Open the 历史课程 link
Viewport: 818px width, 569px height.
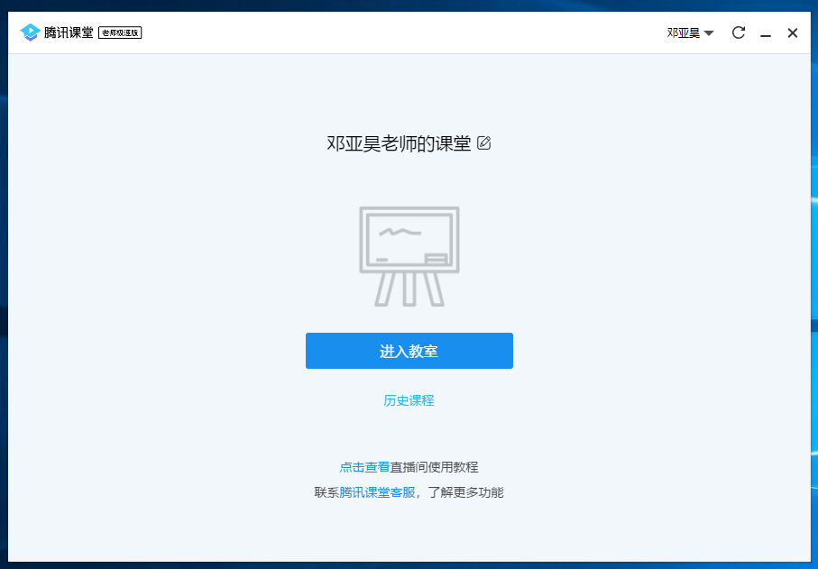[x=409, y=400]
